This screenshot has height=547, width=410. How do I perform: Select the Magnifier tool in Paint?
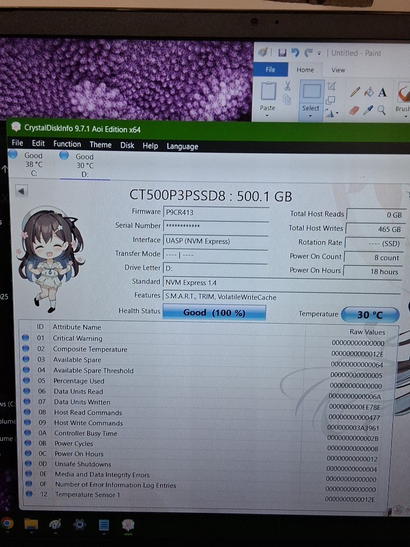[382, 111]
